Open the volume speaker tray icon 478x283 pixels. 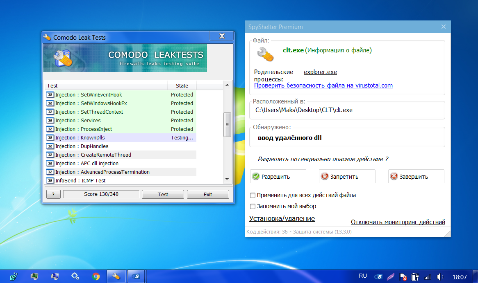[x=440, y=277]
